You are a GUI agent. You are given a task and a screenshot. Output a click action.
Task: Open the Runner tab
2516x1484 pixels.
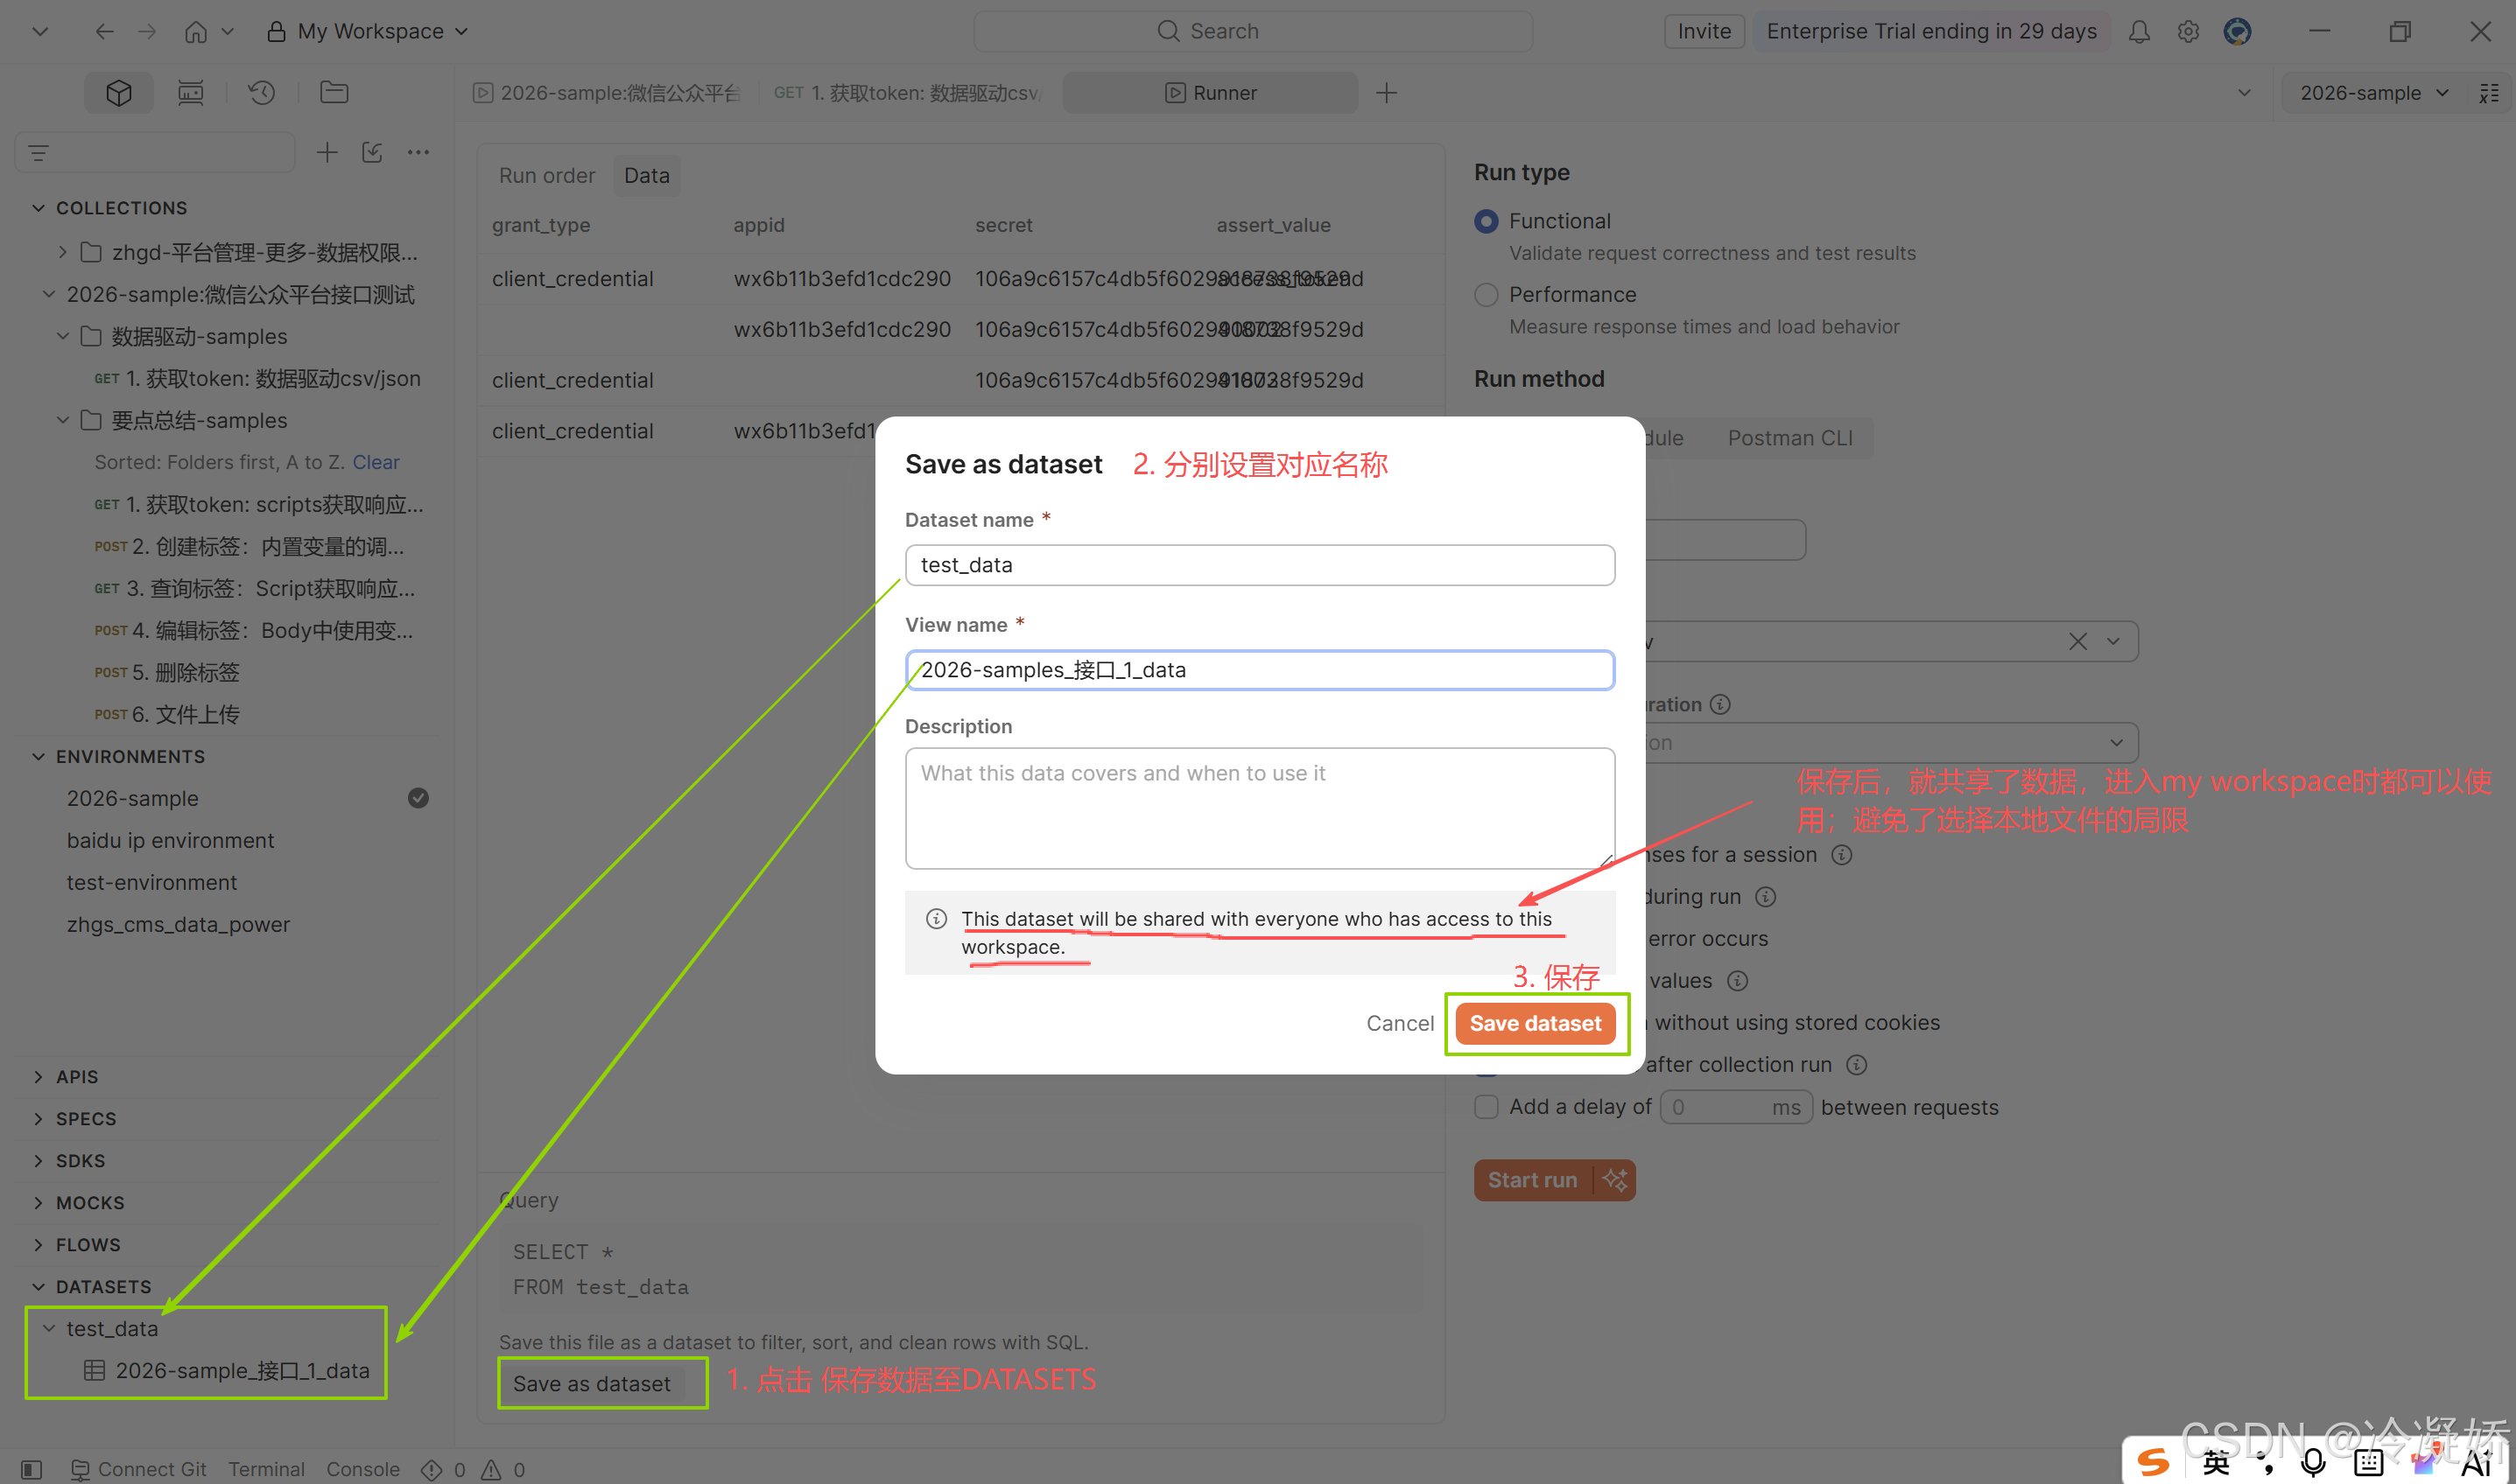click(x=1211, y=93)
